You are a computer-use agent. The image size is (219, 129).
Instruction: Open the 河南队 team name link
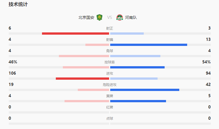point(131,17)
